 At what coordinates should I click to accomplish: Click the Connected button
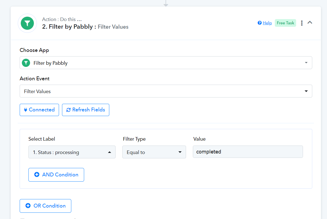(39, 110)
